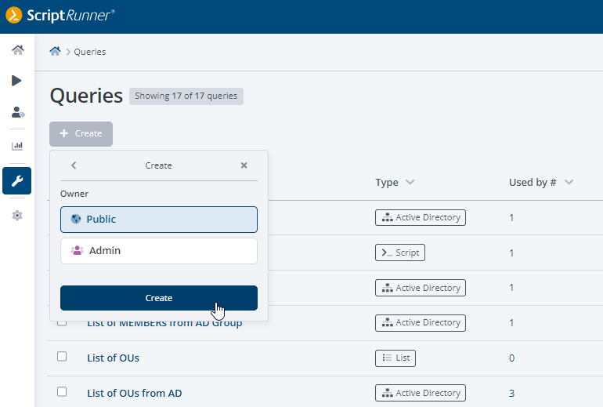Image resolution: width=603 pixels, height=407 pixels.
Task: Open the user delegation sidebar icon
Action: [17, 112]
